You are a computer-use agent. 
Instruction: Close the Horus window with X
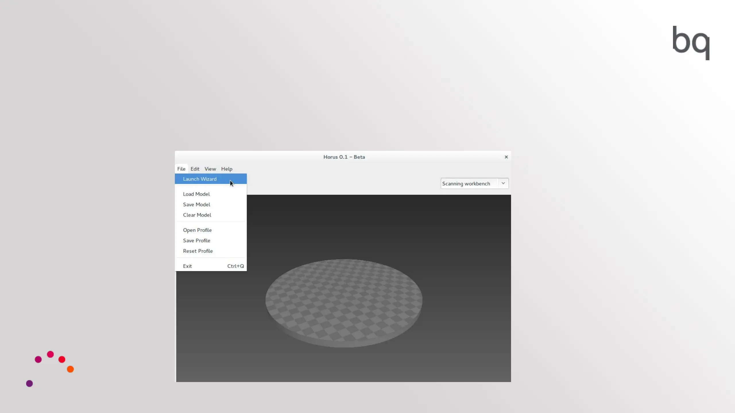point(506,157)
